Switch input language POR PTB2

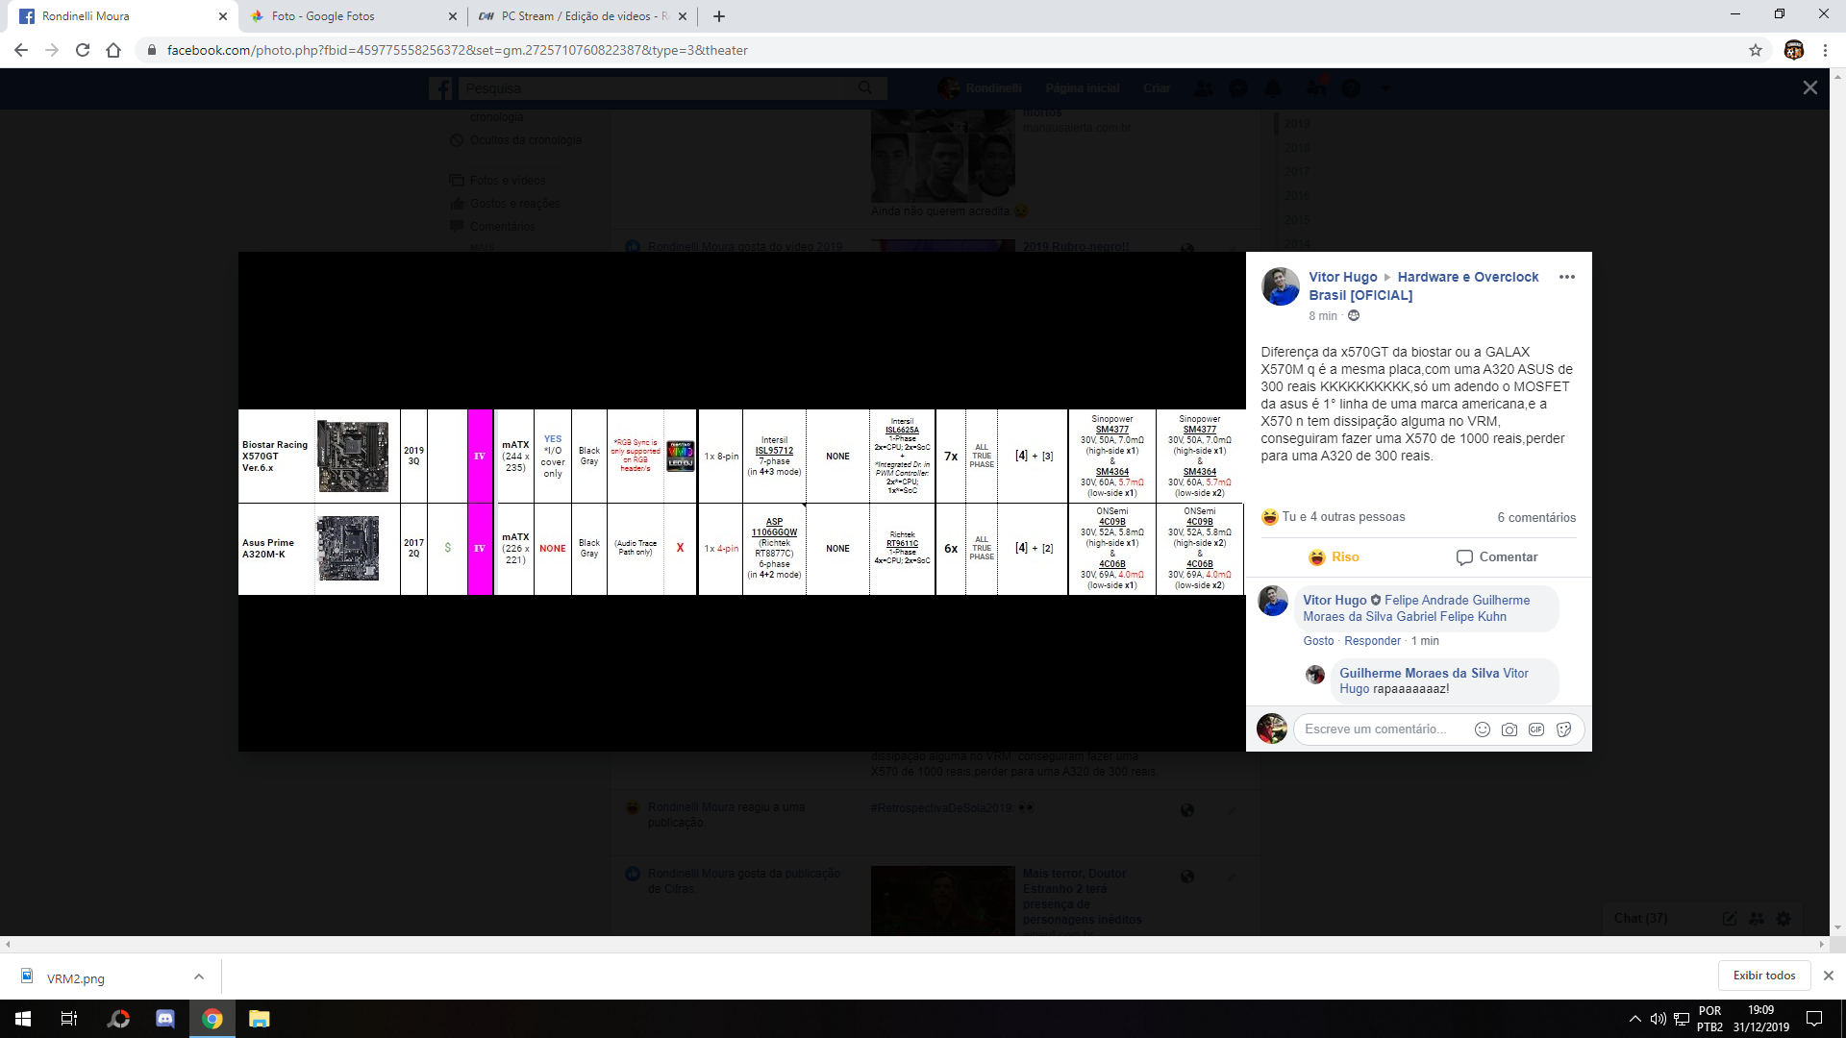1709,1019
